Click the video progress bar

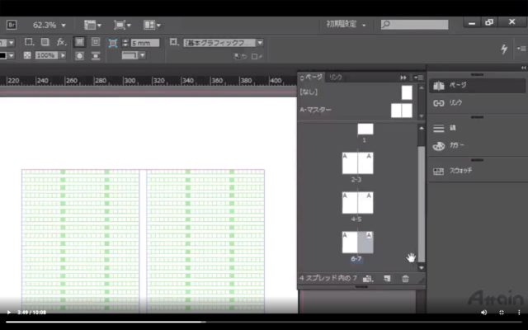(264, 322)
